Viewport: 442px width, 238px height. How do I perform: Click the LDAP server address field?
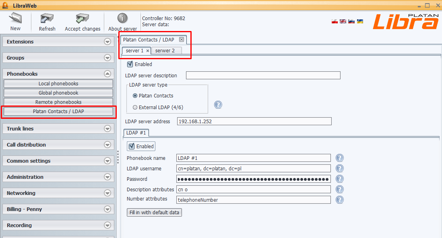tap(254, 121)
